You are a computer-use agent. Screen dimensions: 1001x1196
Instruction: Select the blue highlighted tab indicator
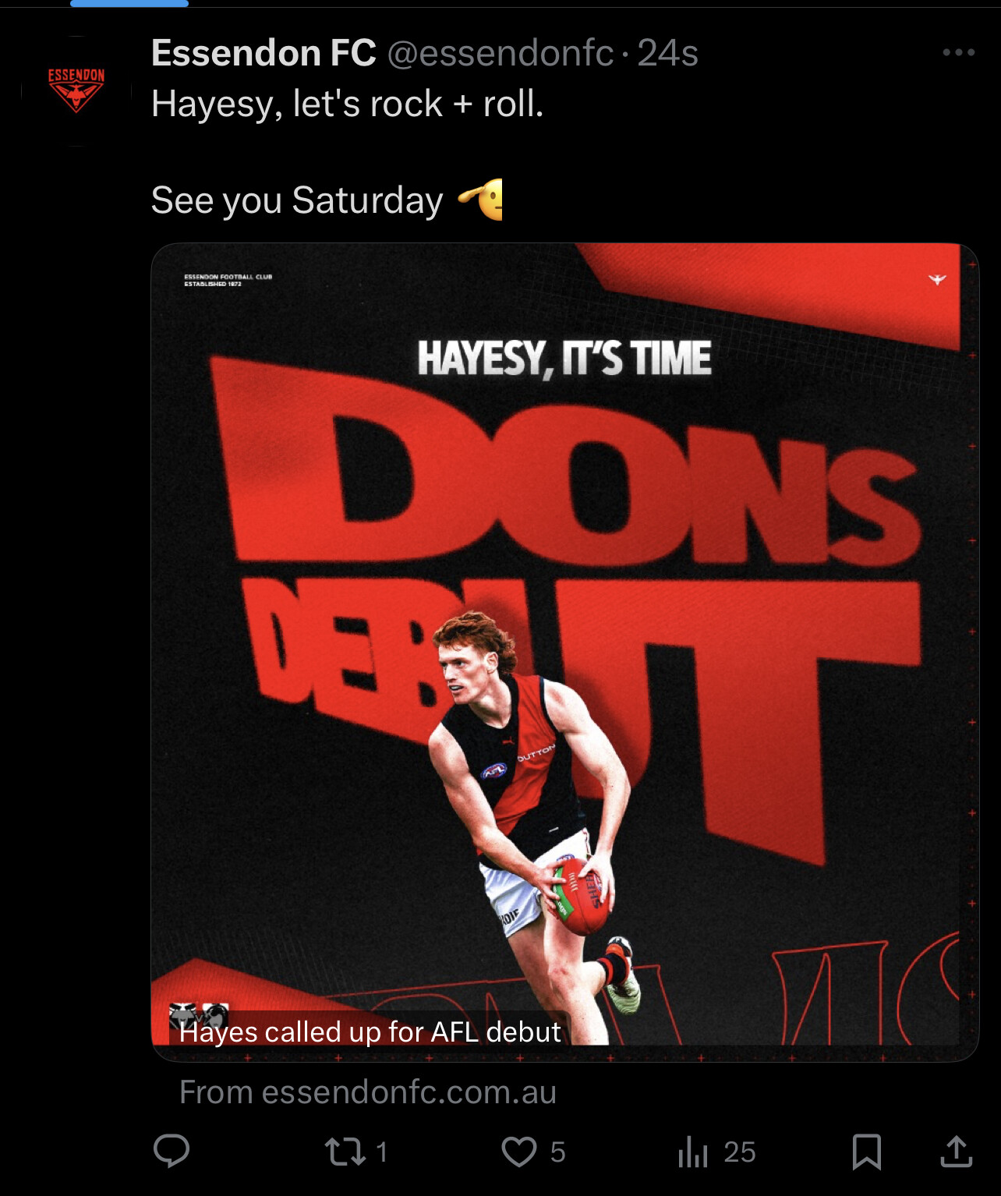[x=129, y=3]
